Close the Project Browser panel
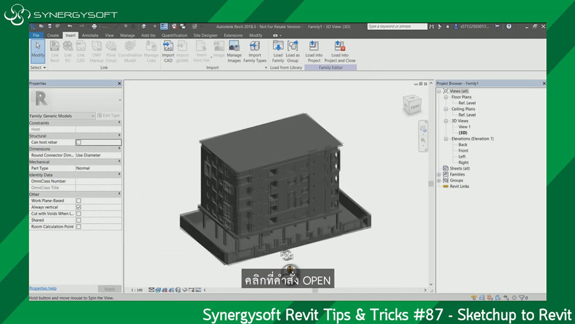Image resolution: width=575 pixels, height=324 pixels. tap(543, 83)
